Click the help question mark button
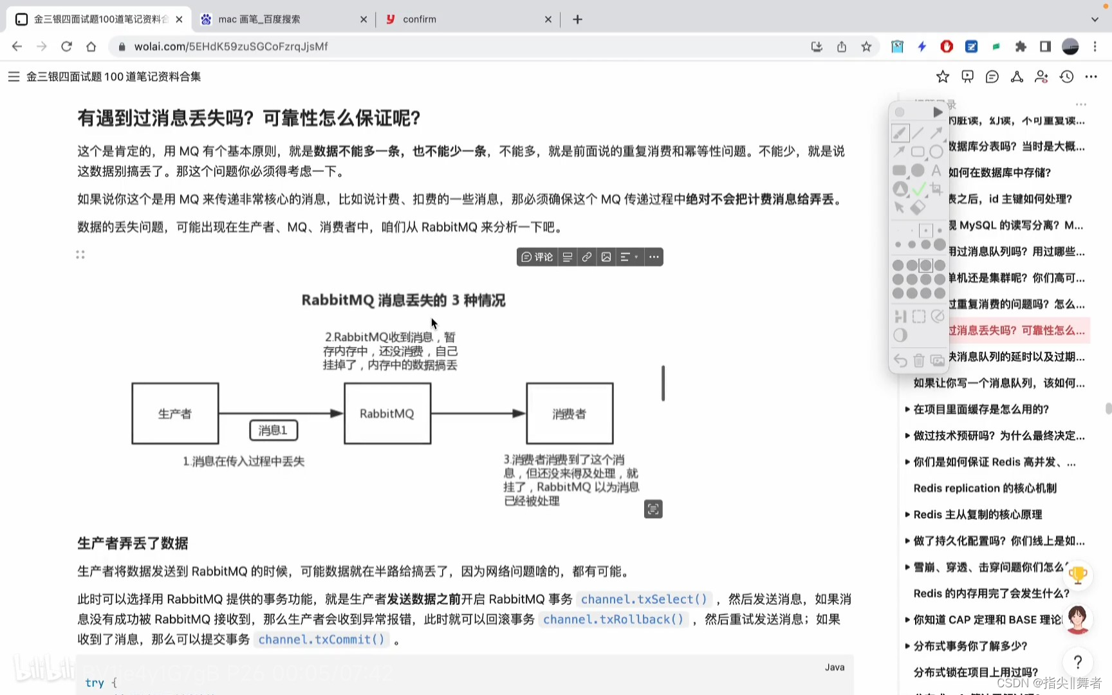Viewport: 1112px width, 695px height. click(1078, 662)
